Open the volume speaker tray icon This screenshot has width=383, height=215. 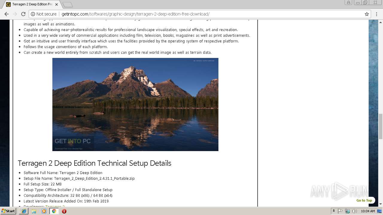pyautogui.click(x=355, y=211)
